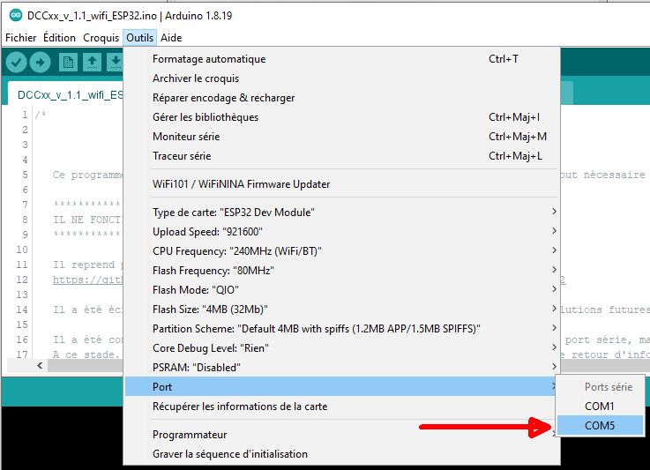Select the COM5 serial port
Image resolution: width=650 pixels, height=470 pixels.
click(x=600, y=426)
